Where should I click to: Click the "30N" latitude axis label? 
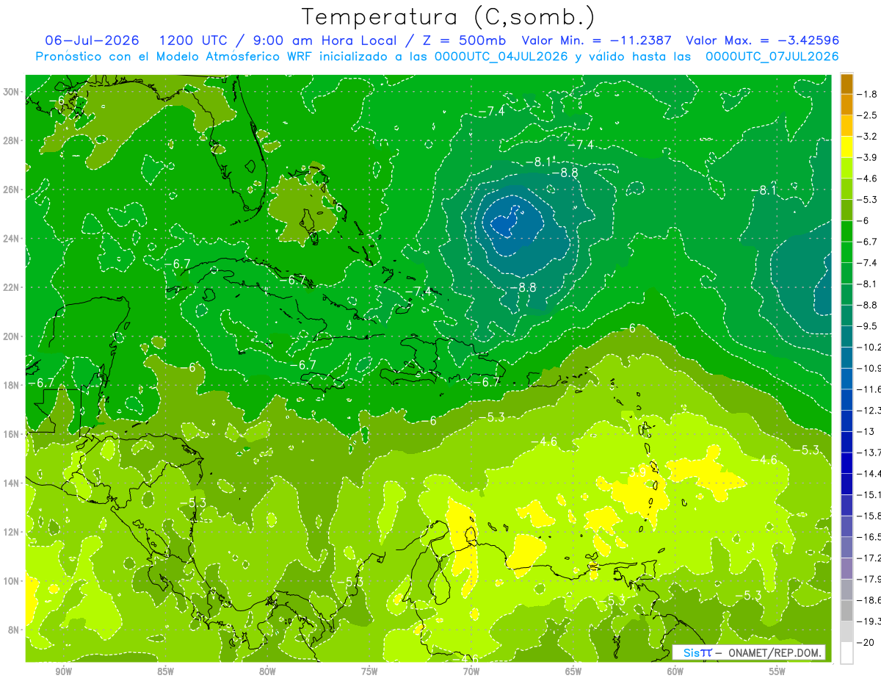point(12,92)
